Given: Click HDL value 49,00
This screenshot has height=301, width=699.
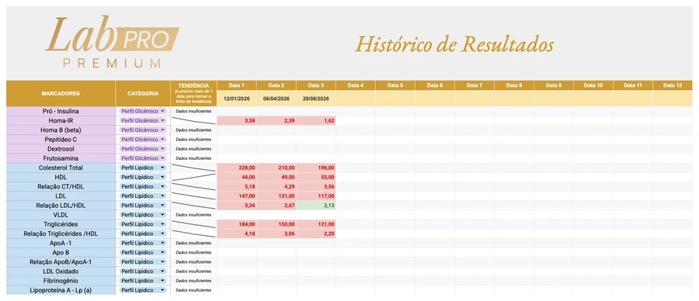Looking at the screenshot, I should (x=276, y=177).
